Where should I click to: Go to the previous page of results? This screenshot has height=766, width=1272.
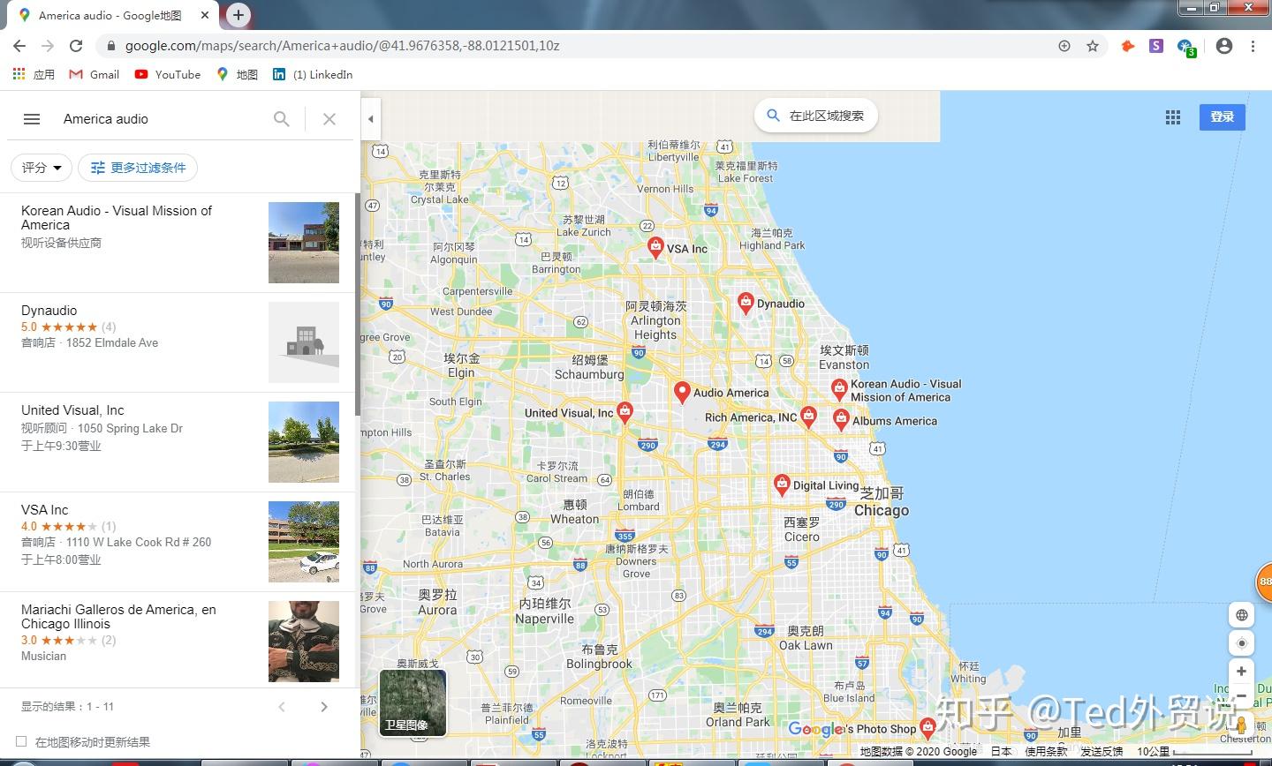(282, 707)
